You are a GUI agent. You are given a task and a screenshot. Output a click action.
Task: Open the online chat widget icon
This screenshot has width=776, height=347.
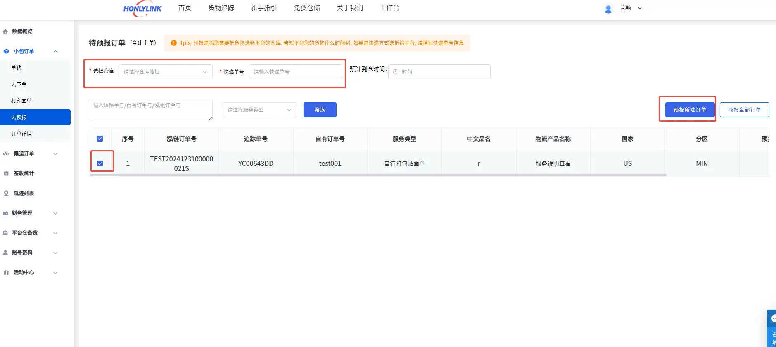coord(772,319)
